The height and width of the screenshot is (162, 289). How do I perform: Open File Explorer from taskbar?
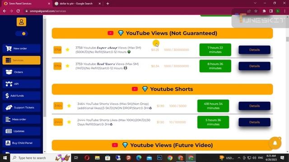[x=98, y=158]
